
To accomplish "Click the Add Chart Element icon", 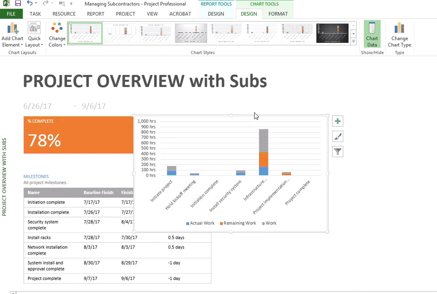I will point(12,29).
